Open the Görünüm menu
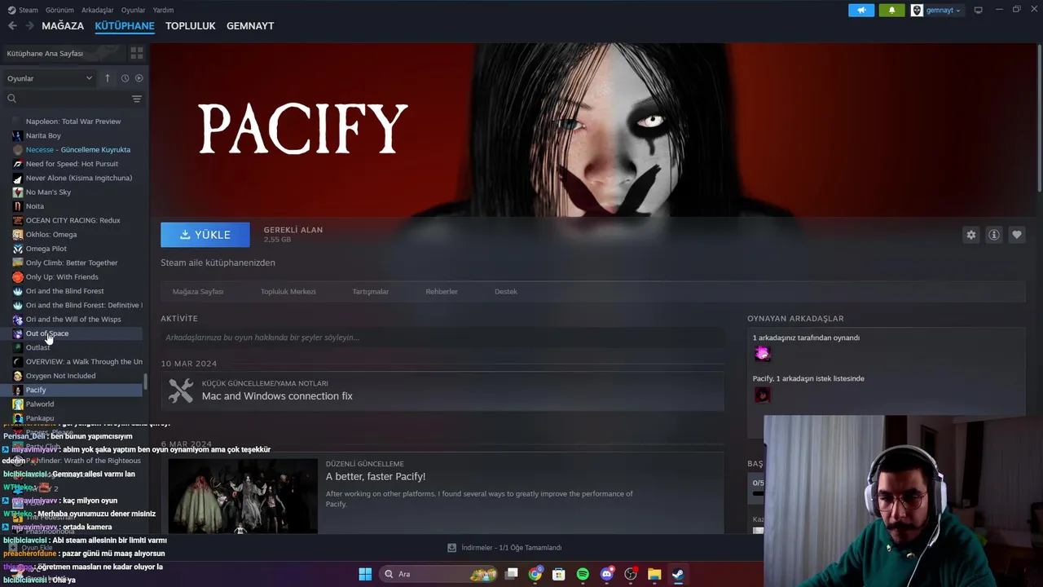This screenshot has height=587, width=1043. (x=59, y=10)
